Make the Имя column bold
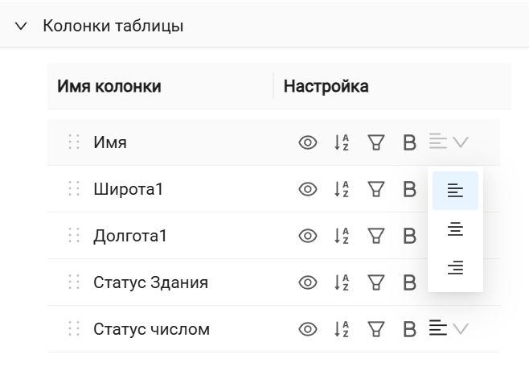The width and height of the screenshot is (529, 375). [x=409, y=142]
